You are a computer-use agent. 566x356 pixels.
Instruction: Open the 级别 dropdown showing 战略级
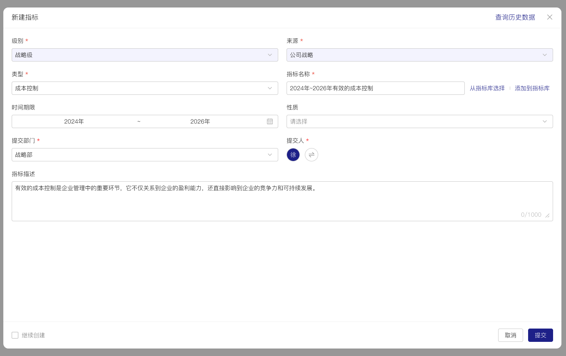point(145,54)
